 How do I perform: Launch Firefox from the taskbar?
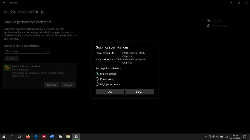(28, 137)
